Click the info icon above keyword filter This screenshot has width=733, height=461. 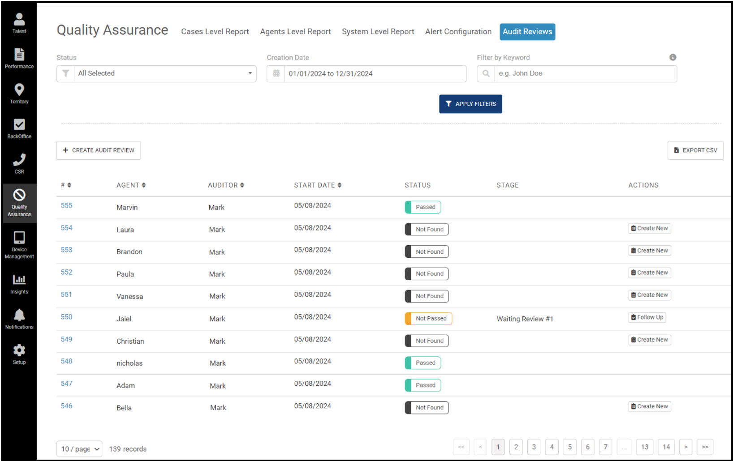coord(673,57)
